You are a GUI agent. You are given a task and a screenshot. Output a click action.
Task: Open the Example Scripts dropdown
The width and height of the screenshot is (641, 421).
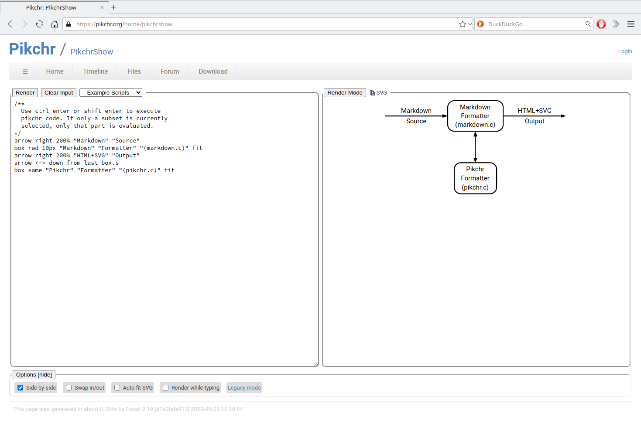click(x=111, y=93)
